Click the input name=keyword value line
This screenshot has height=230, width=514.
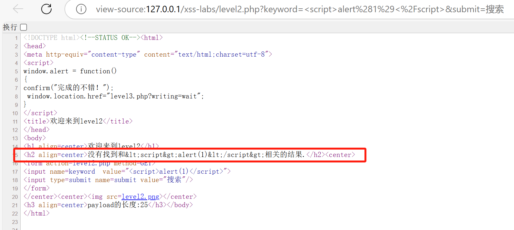pyautogui.click(x=127, y=171)
